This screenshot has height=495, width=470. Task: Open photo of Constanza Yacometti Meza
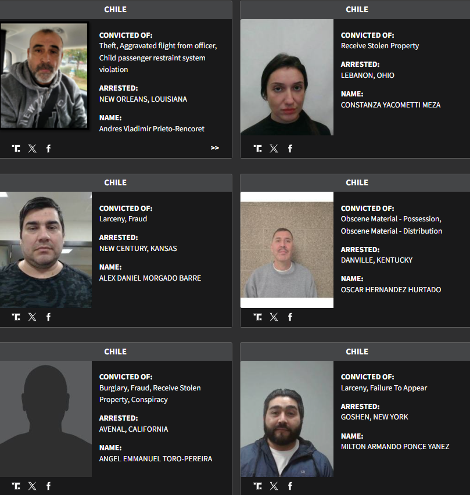[287, 77]
